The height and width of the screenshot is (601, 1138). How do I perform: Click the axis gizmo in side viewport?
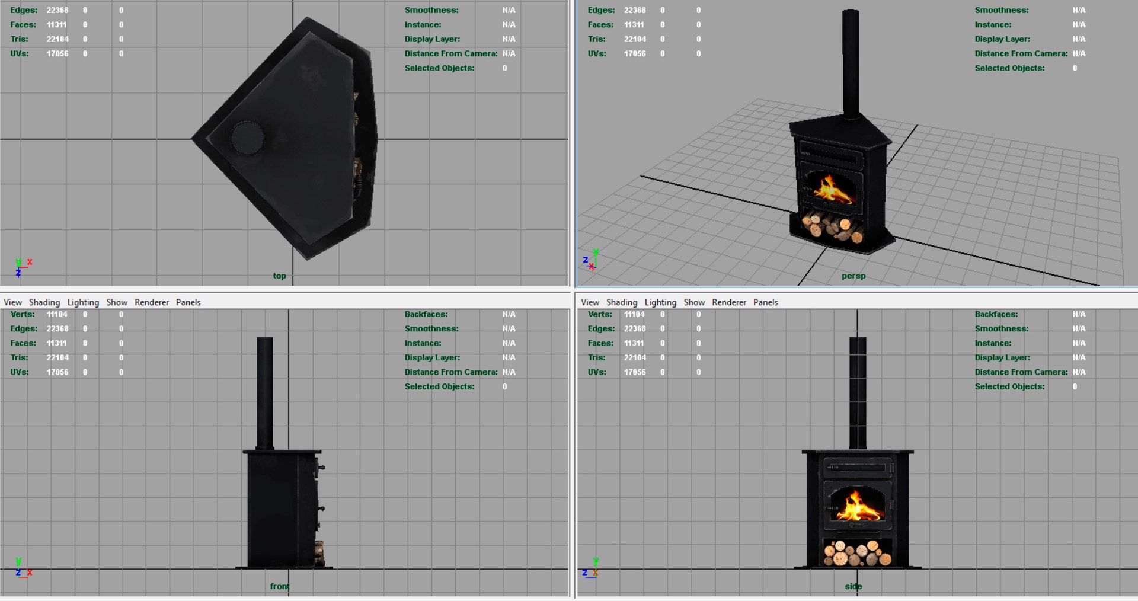[591, 568]
